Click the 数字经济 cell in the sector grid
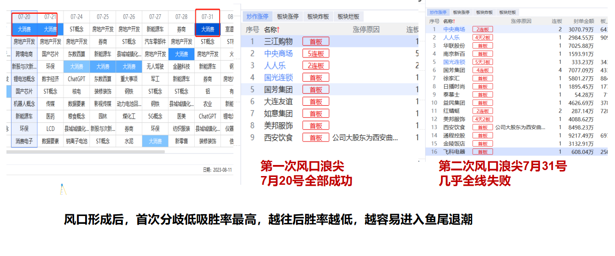The image size is (615, 256). tap(51, 79)
